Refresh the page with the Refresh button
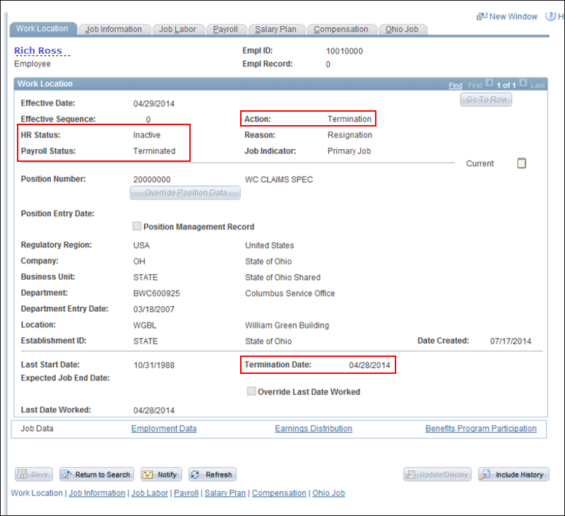565x516 pixels. click(212, 474)
